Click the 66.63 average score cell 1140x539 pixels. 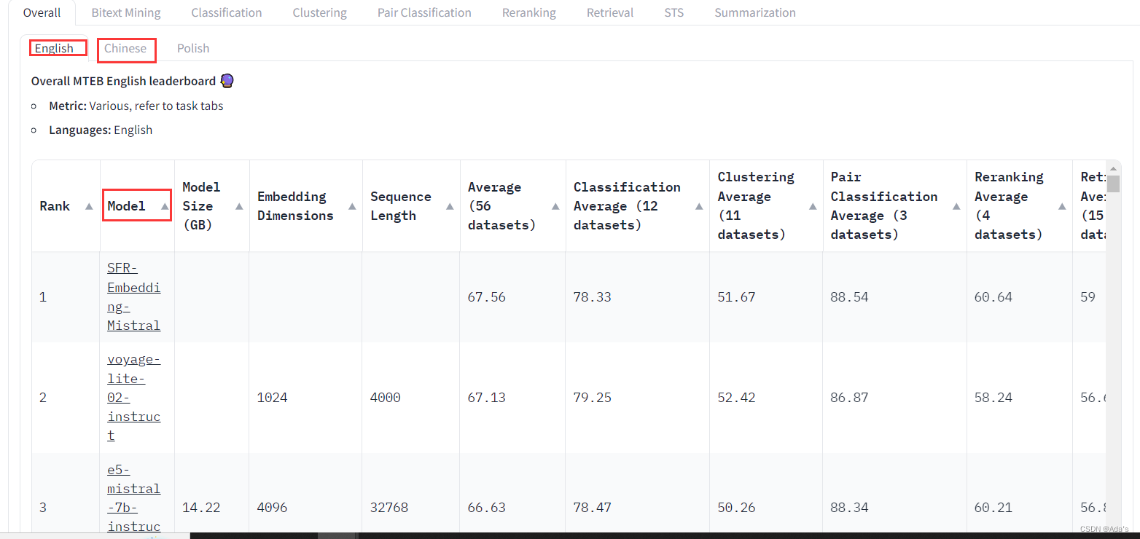point(486,508)
